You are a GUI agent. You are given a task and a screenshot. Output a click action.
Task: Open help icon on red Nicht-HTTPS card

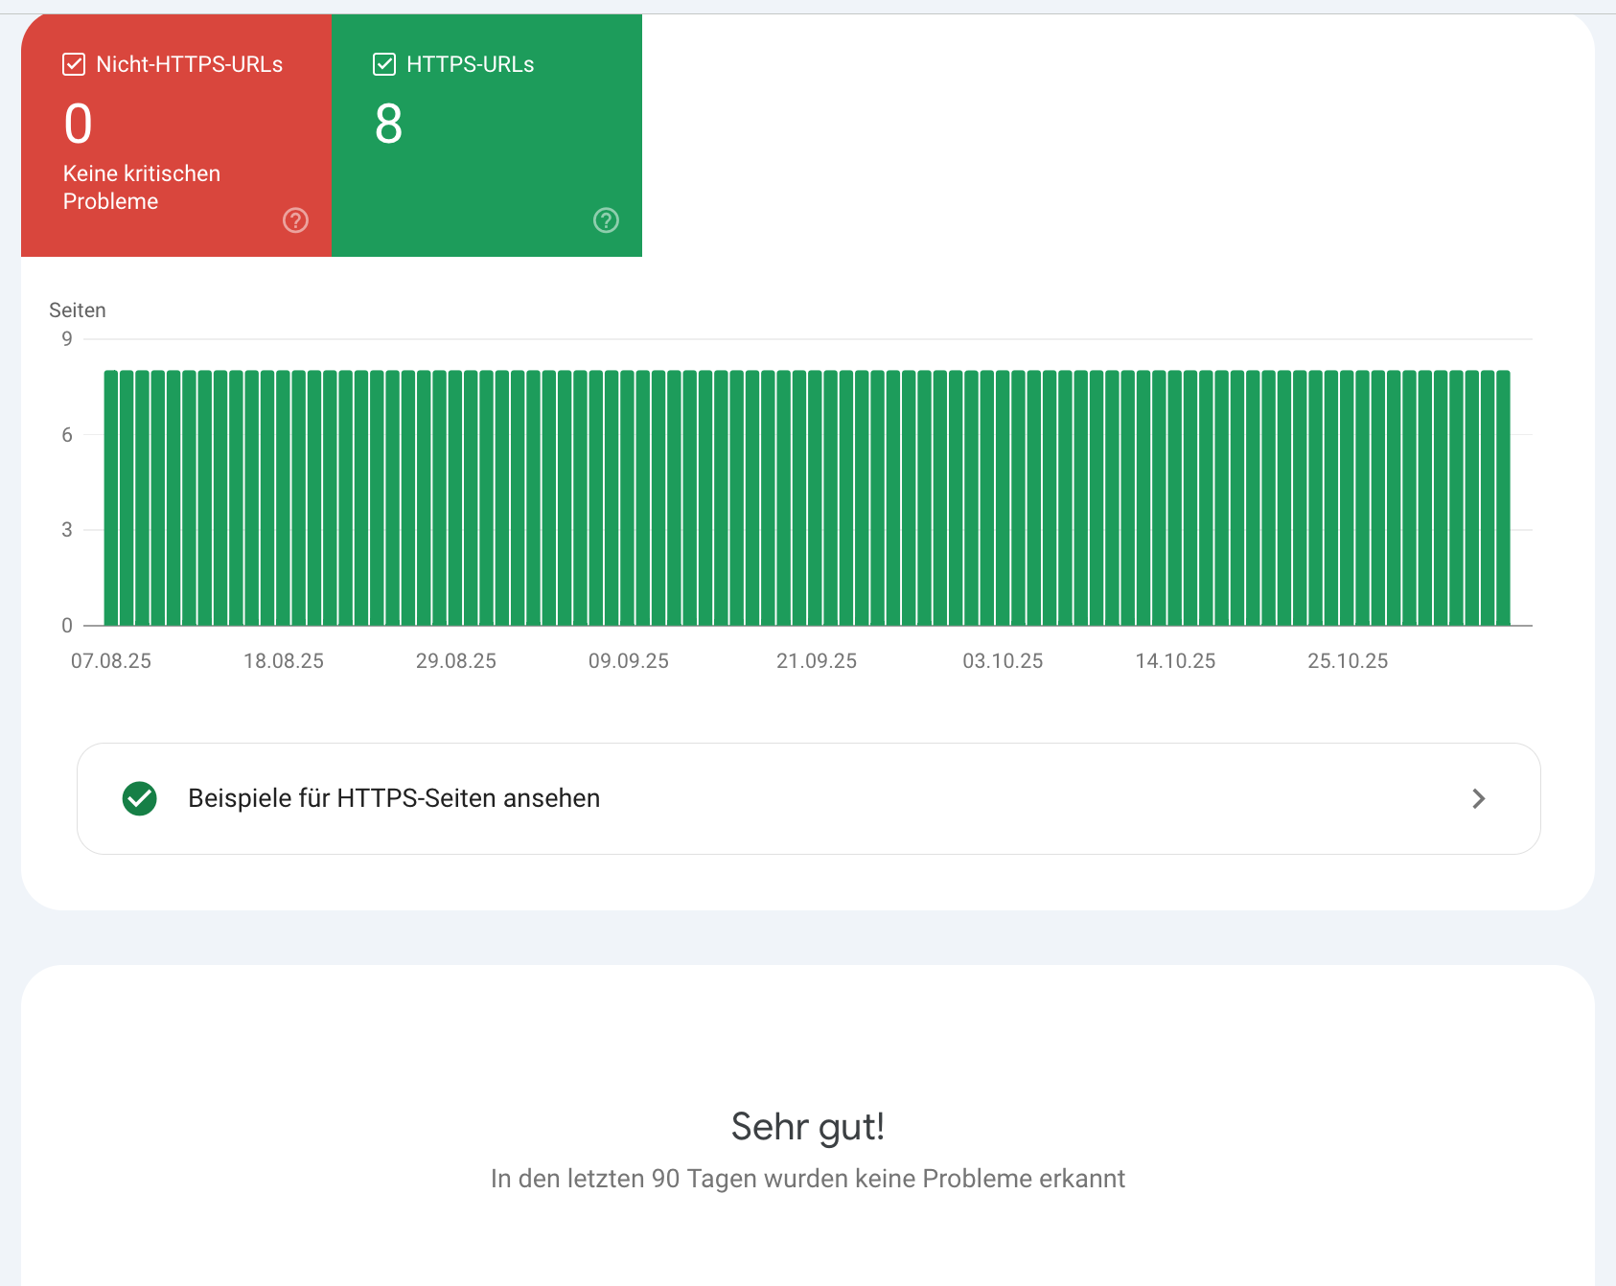(295, 220)
